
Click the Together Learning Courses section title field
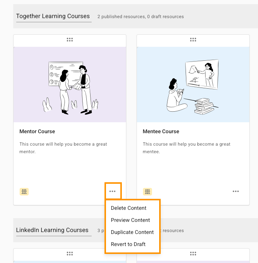pyautogui.click(x=53, y=16)
